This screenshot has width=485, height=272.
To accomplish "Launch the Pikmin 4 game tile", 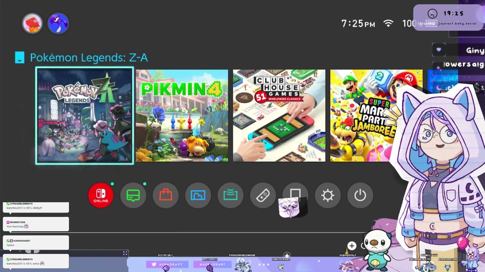I will click(182, 116).
